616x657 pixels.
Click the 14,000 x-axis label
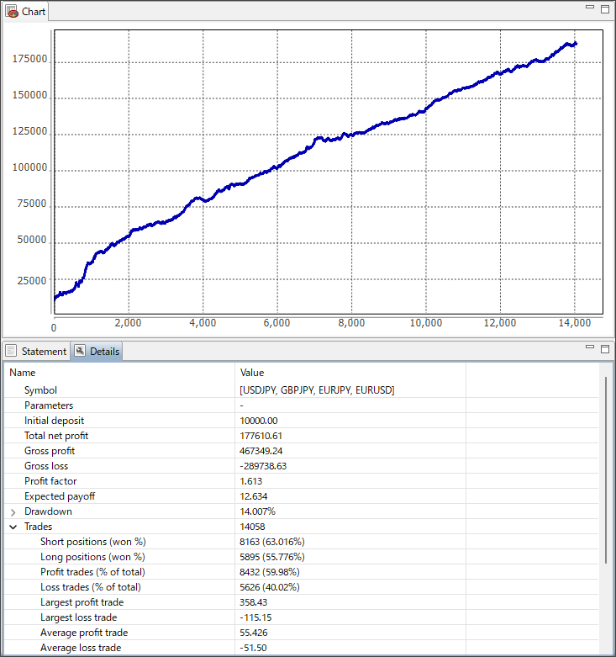coord(575,323)
